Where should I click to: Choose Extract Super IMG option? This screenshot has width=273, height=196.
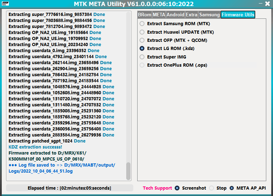163,57
